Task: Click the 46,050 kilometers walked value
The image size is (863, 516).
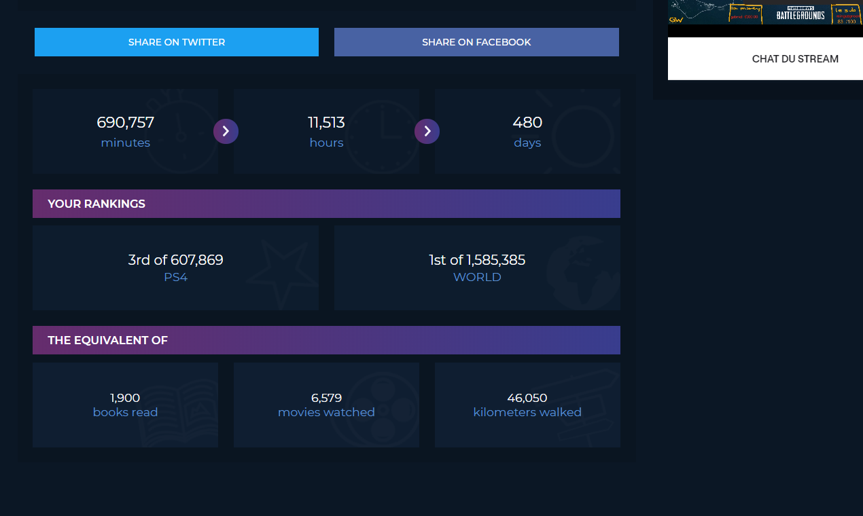Action: [527, 398]
